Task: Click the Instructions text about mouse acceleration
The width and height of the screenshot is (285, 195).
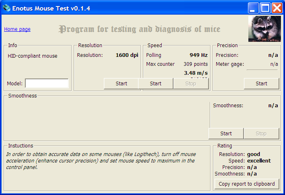Action: (x=101, y=161)
